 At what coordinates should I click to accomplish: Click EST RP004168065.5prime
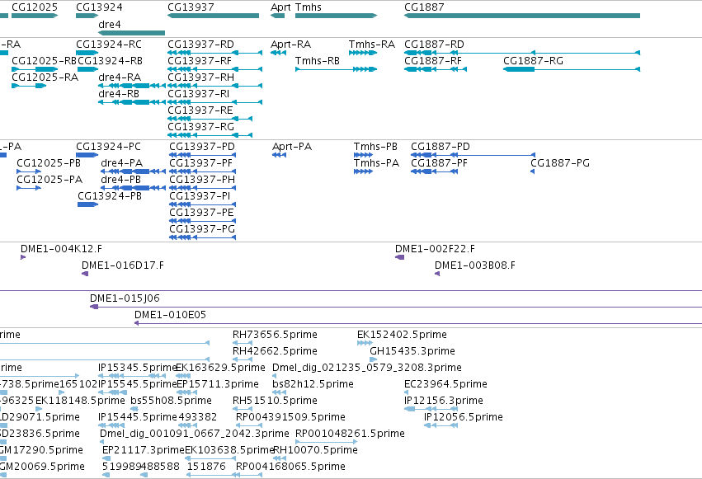pyautogui.click(x=249, y=475)
